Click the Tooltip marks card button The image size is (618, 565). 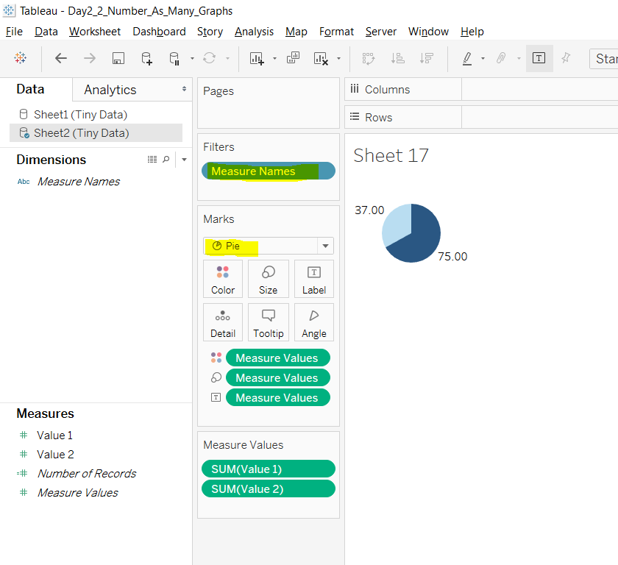pyautogui.click(x=268, y=322)
